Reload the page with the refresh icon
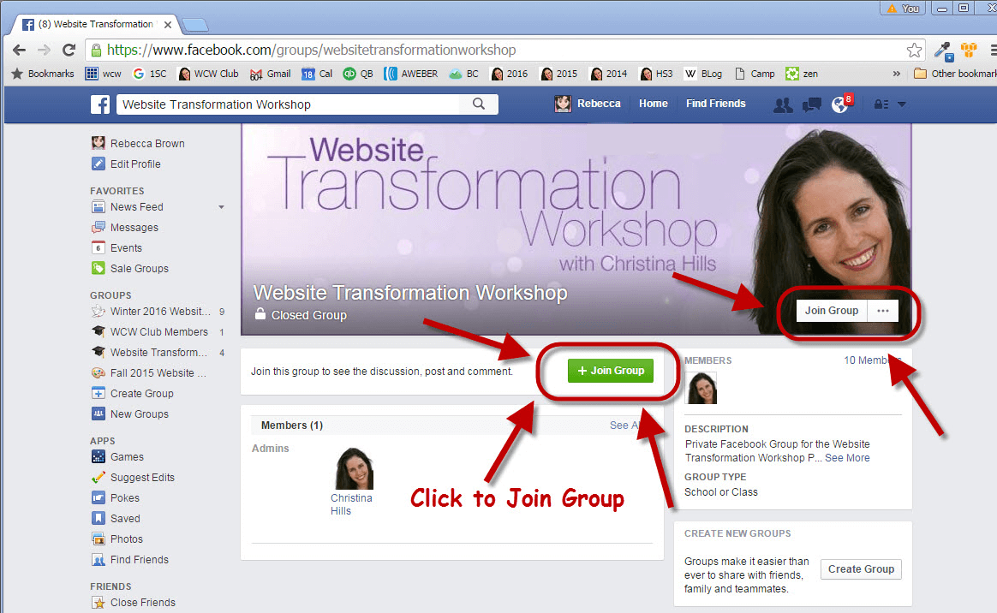 [69, 51]
